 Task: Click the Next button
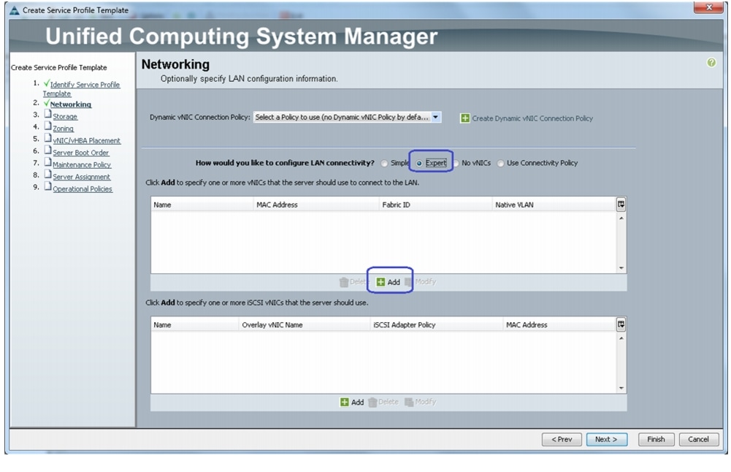click(x=607, y=439)
